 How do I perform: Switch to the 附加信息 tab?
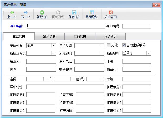(50, 37)
